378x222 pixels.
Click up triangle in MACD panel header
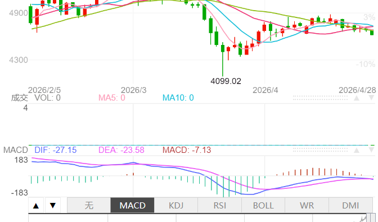point(357,150)
